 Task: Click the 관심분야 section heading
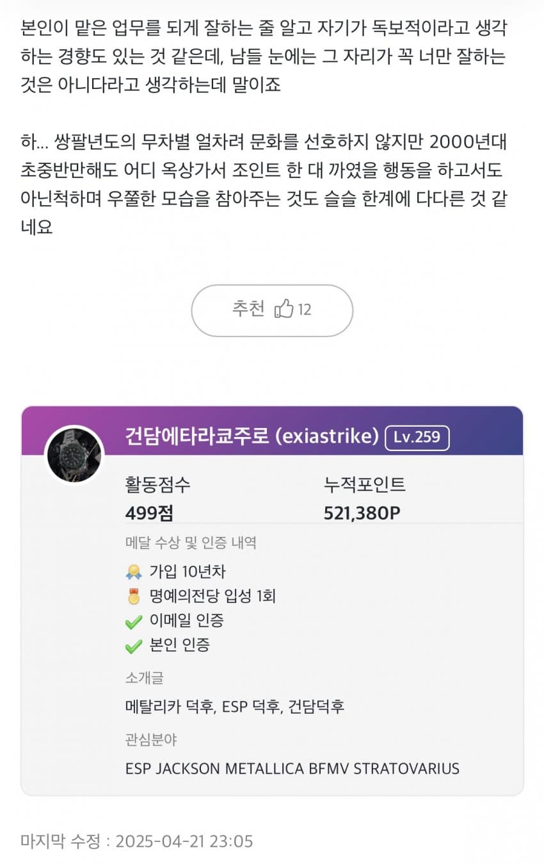click(151, 739)
